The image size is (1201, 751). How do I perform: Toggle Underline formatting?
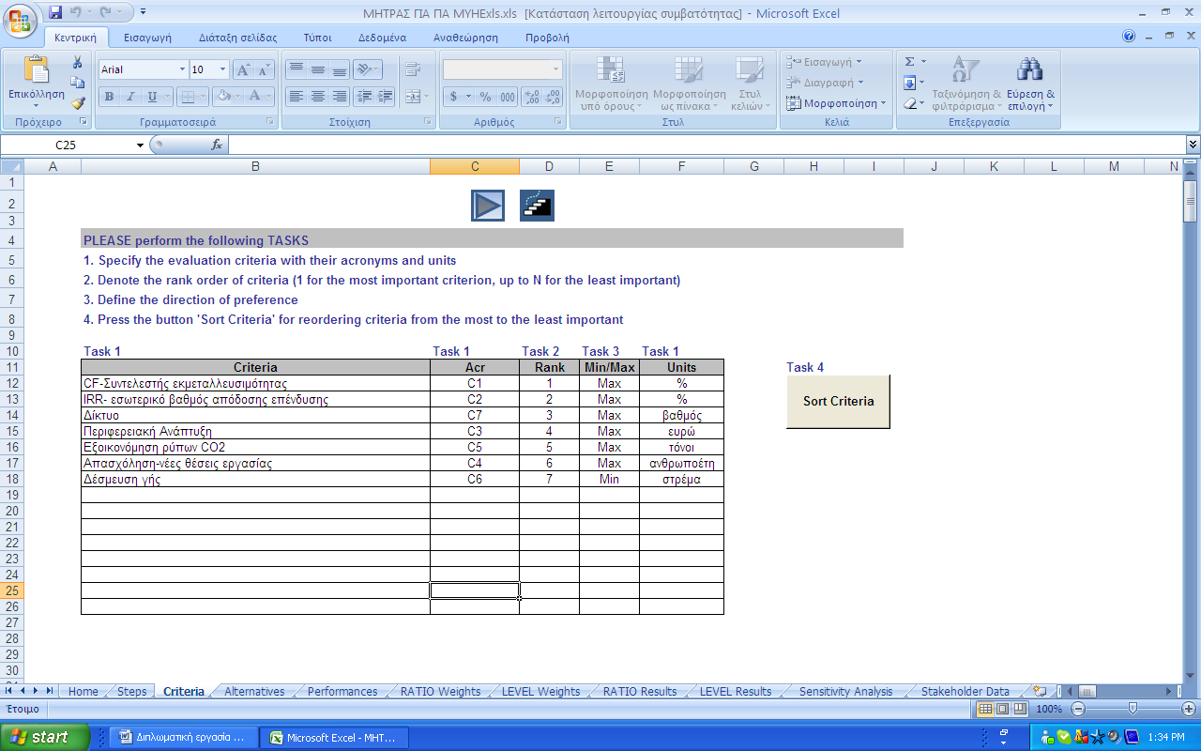point(152,97)
